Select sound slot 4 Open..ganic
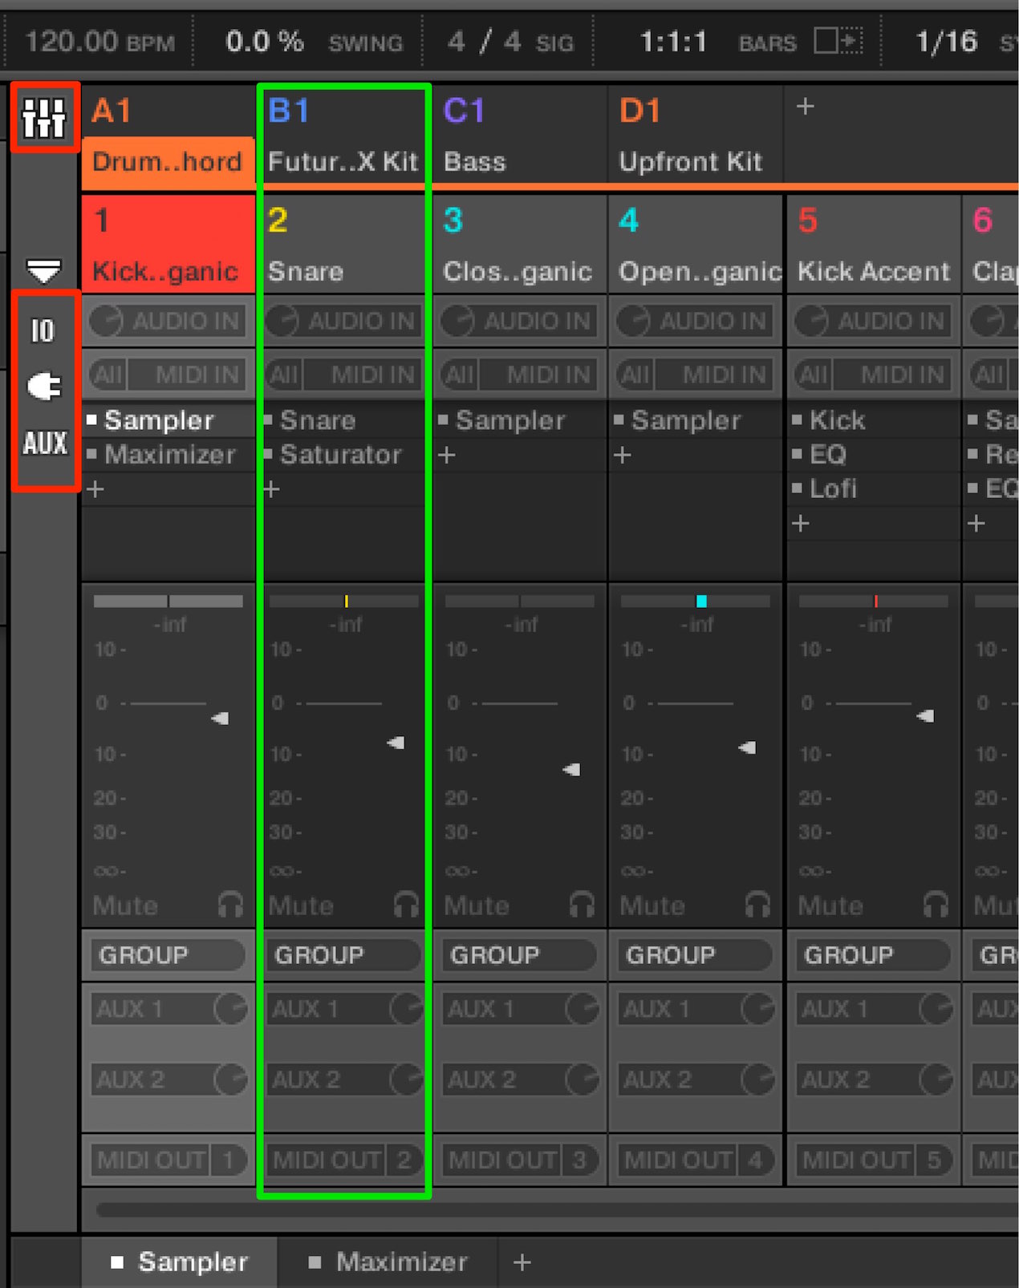 coord(695,244)
